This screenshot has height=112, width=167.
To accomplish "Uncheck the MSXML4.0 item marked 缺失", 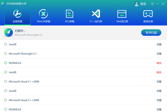I will click(x=6, y=63).
